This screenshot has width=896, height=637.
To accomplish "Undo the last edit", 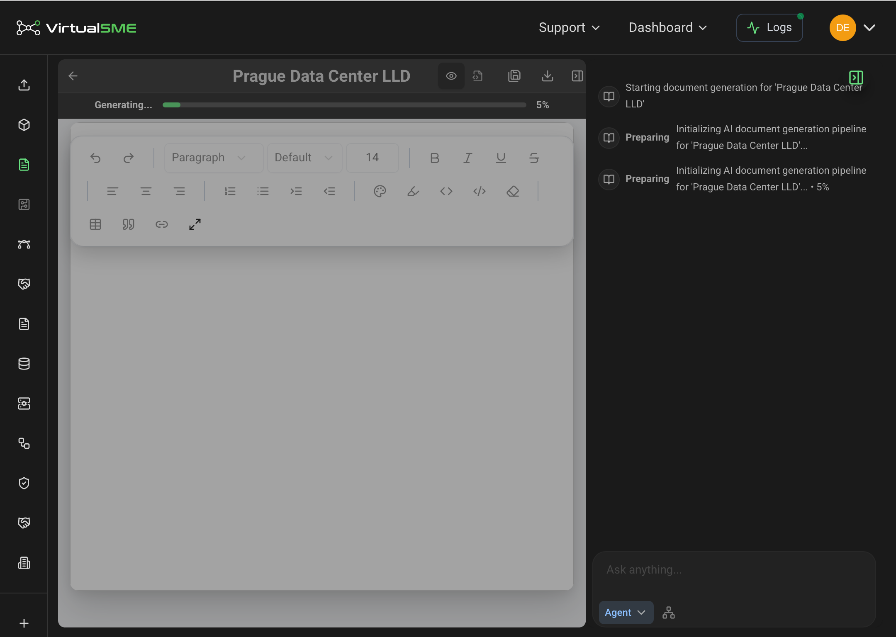I will 95,158.
